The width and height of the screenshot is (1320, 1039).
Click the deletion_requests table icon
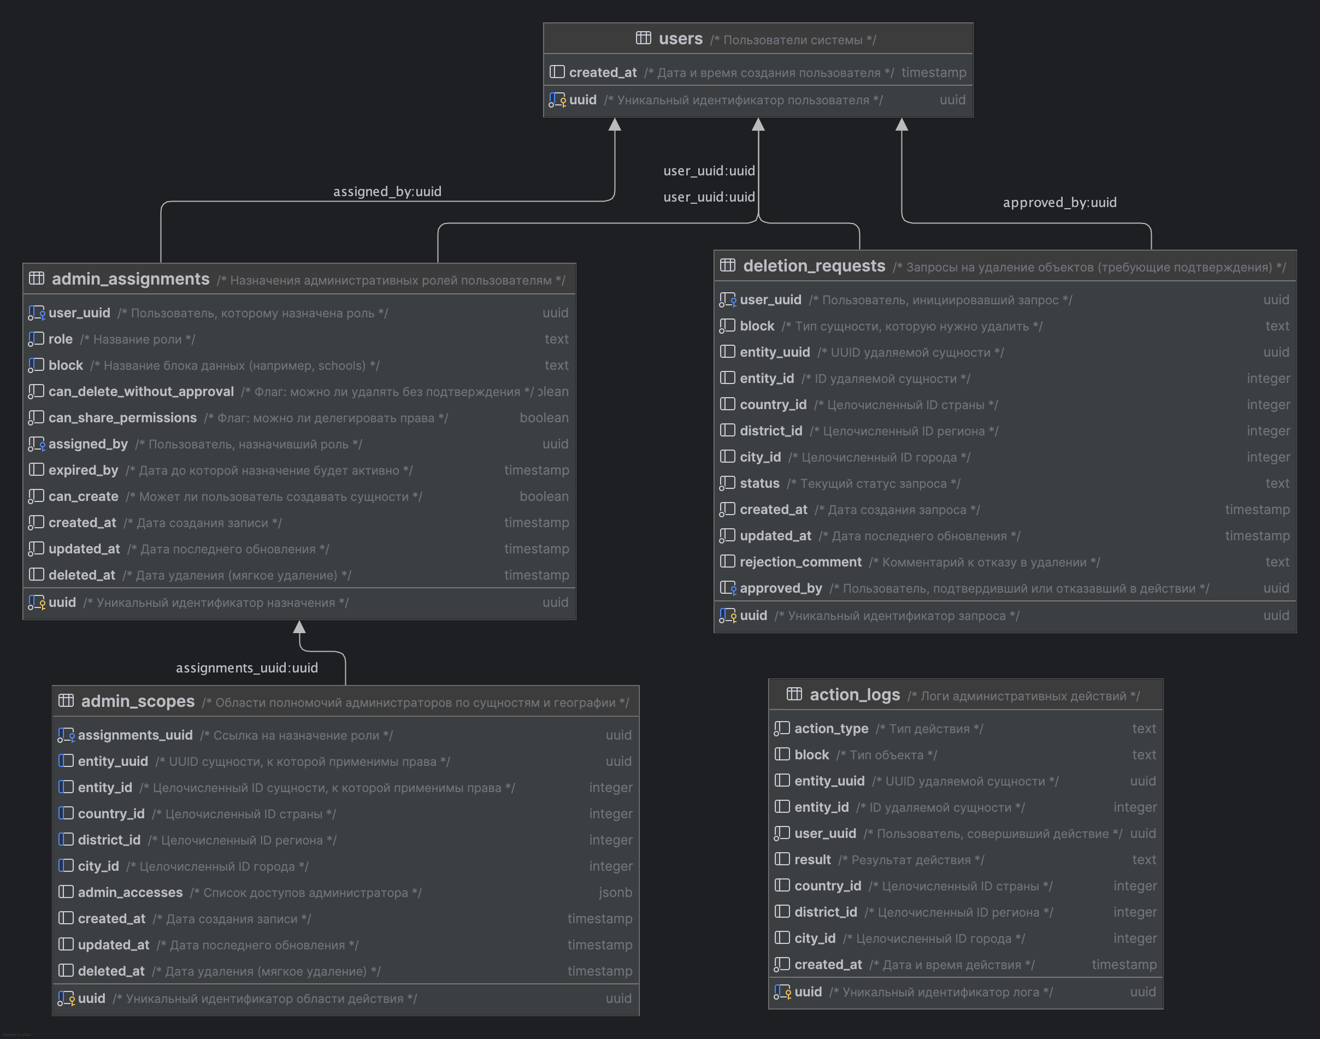click(728, 265)
